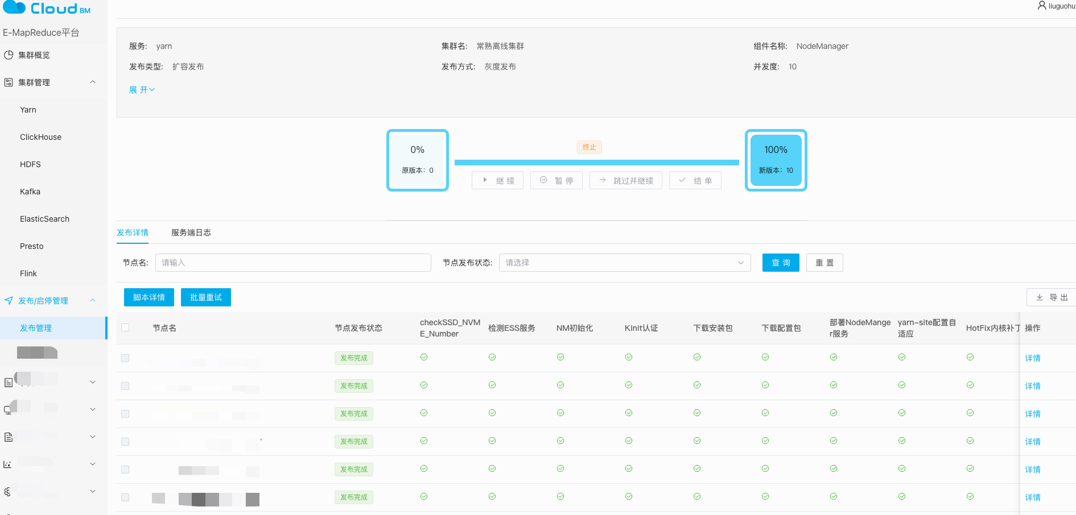Expand the last blurred sidebar menu chevron

pyautogui.click(x=93, y=491)
